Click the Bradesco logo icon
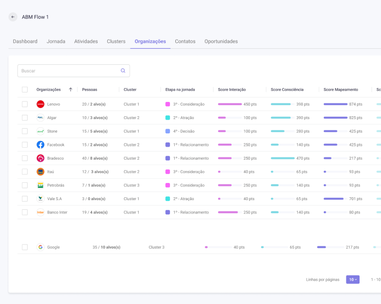 [40, 158]
